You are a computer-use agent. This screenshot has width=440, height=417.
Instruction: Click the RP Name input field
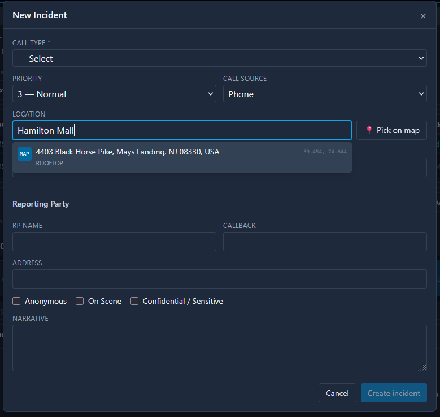(114, 242)
